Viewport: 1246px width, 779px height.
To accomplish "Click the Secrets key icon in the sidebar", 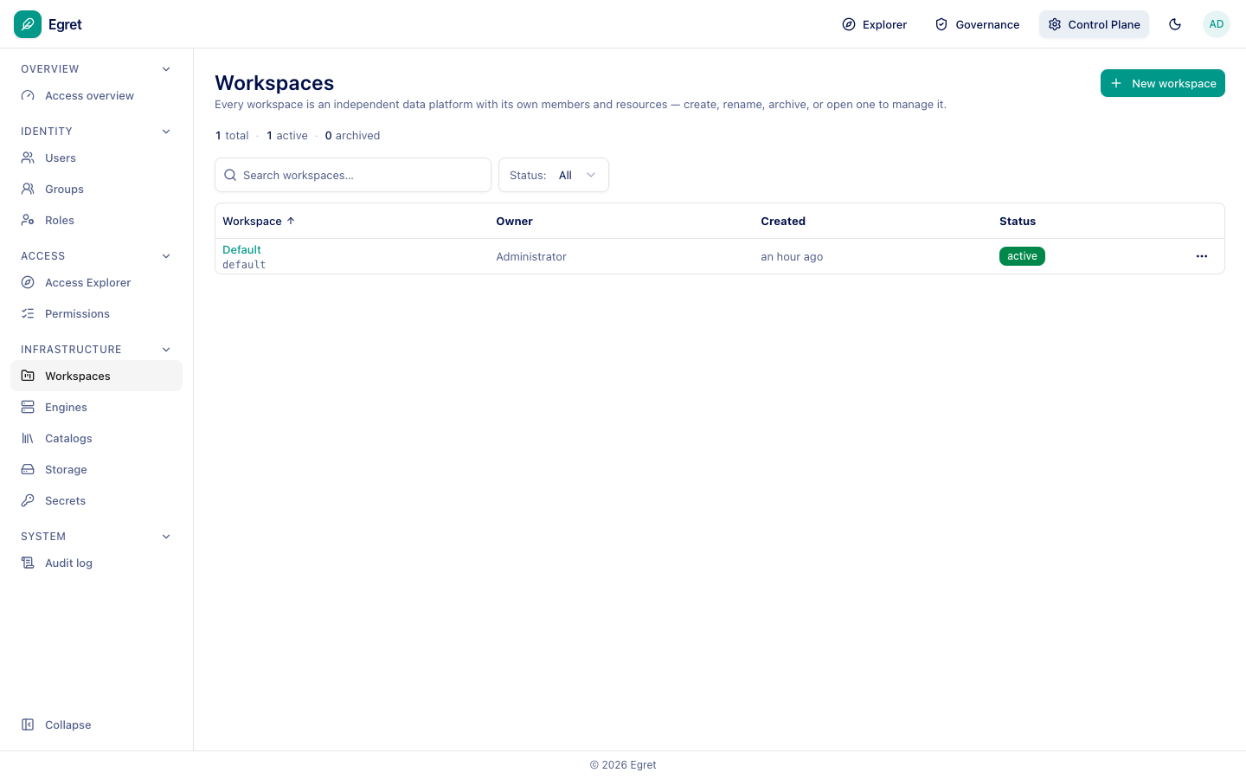I will point(28,500).
